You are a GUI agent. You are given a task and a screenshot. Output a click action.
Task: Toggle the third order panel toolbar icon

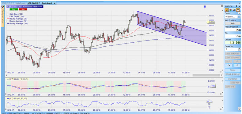[234, 10]
